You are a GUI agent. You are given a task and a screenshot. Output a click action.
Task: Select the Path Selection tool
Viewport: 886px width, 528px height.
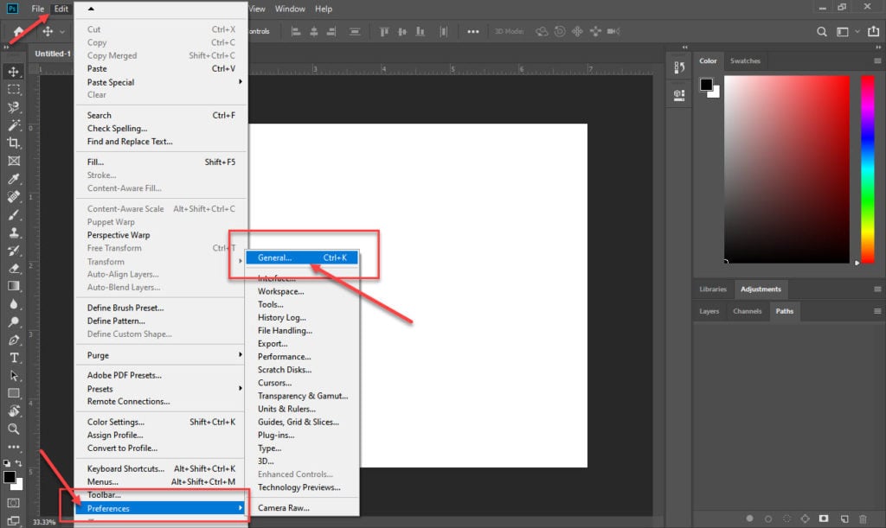coord(14,376)
